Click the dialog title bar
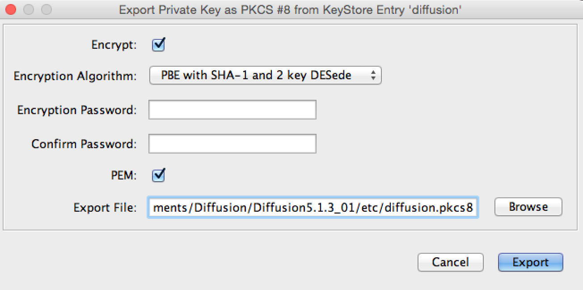This screenshot has width=583, height=290. coord(291,9)
